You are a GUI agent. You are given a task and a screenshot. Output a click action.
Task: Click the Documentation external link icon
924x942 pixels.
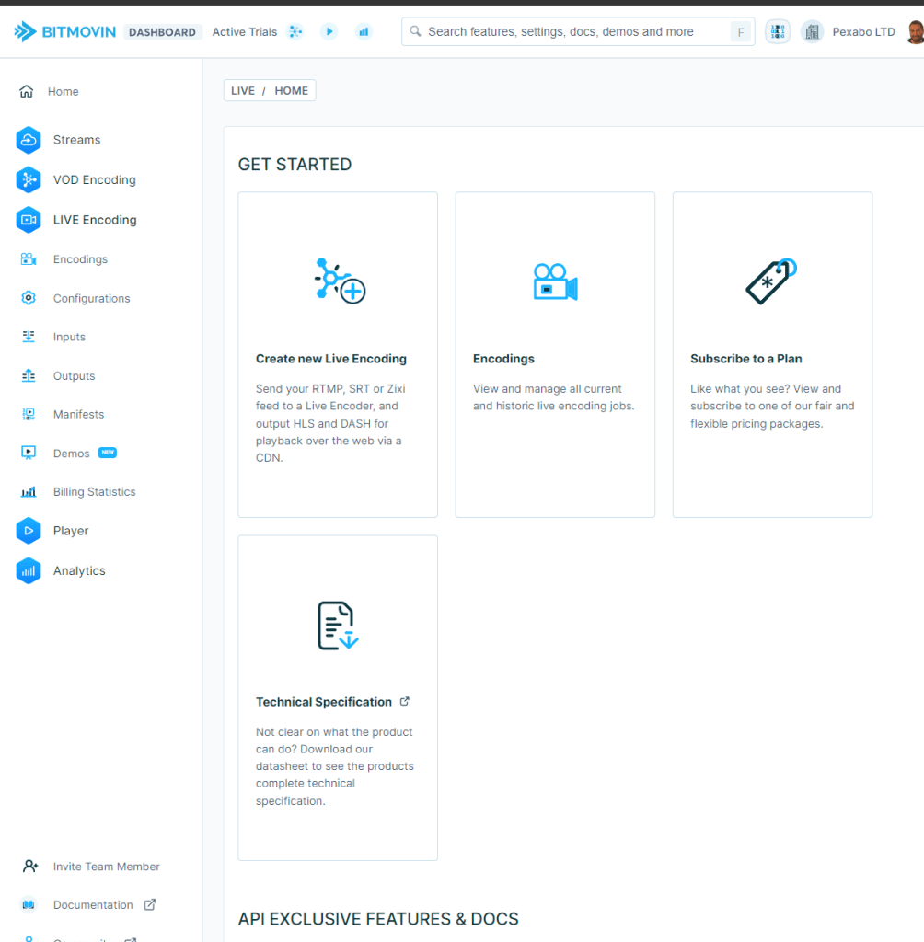(150, 905)
